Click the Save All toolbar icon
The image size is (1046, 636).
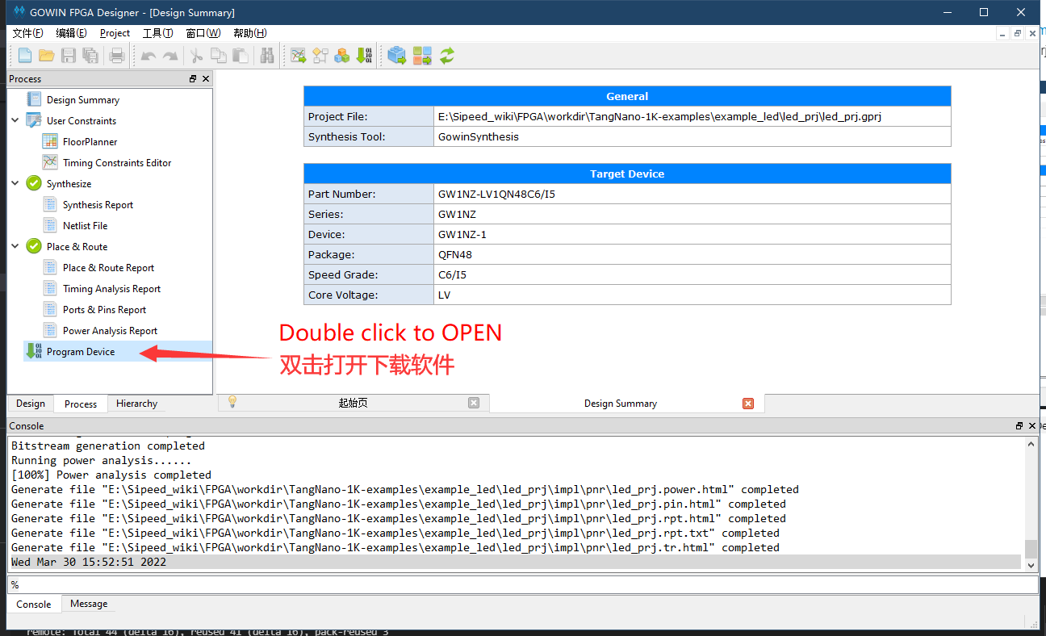pos(90,56)
